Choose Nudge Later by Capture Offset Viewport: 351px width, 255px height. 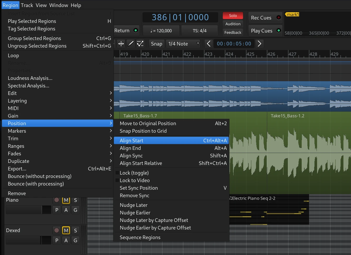tap(171, 220)
